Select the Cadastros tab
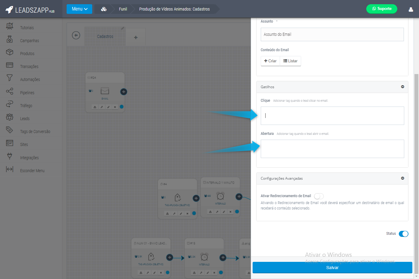The image size is (419, 279). point(105,36)
